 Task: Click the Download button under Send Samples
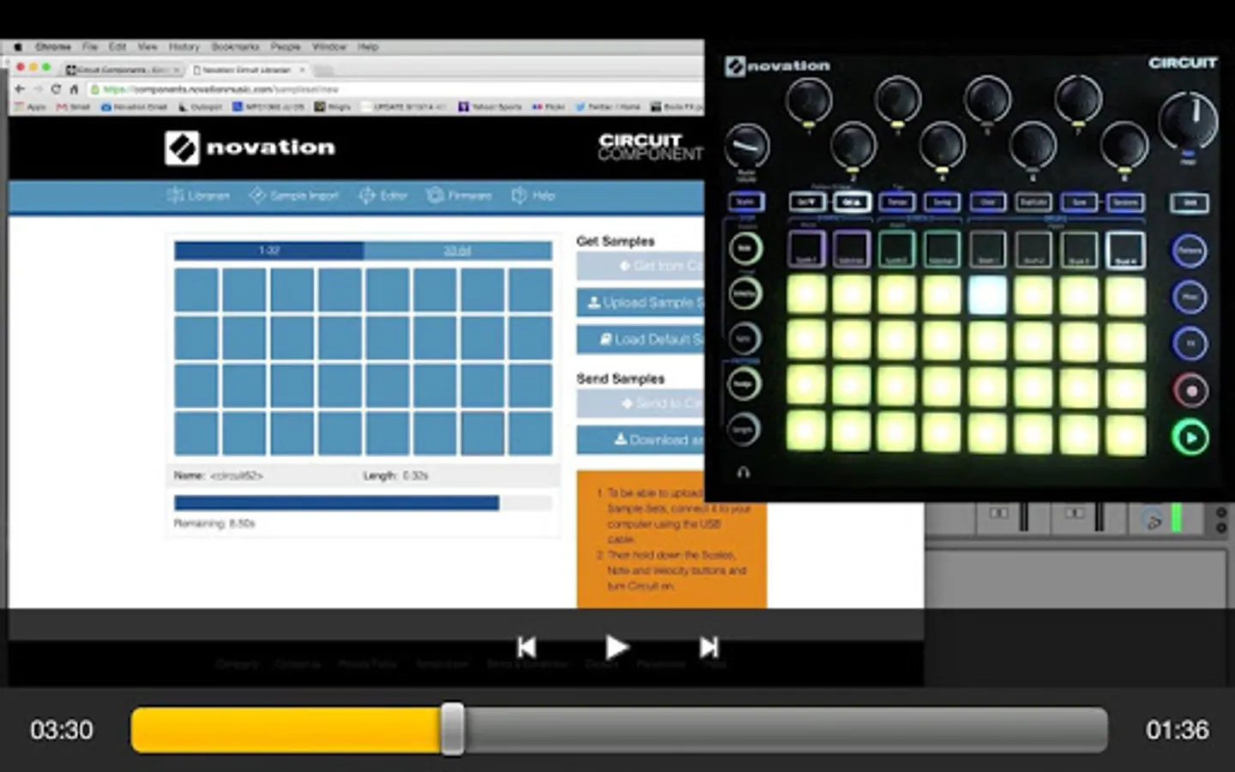click(x=641, y=440)
